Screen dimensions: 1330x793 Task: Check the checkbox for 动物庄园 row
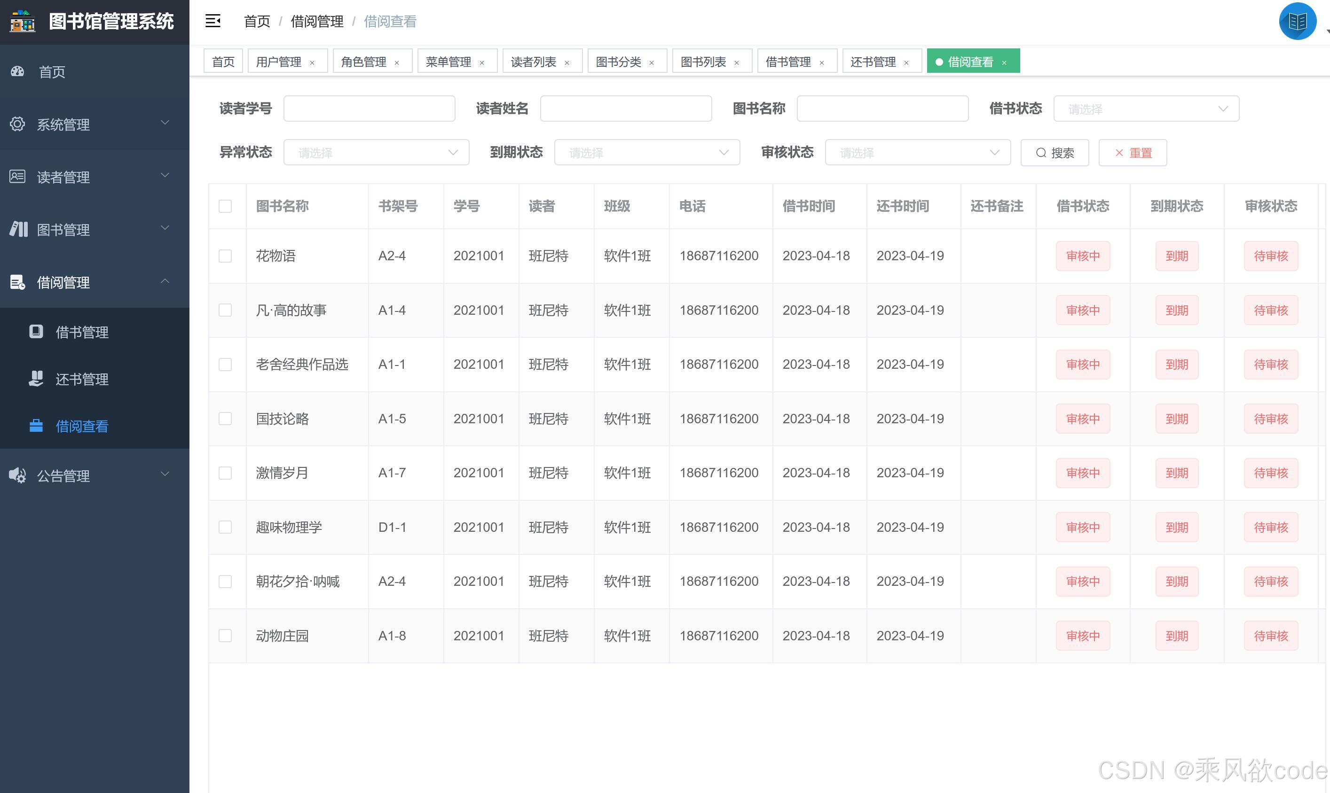point(225,635)
